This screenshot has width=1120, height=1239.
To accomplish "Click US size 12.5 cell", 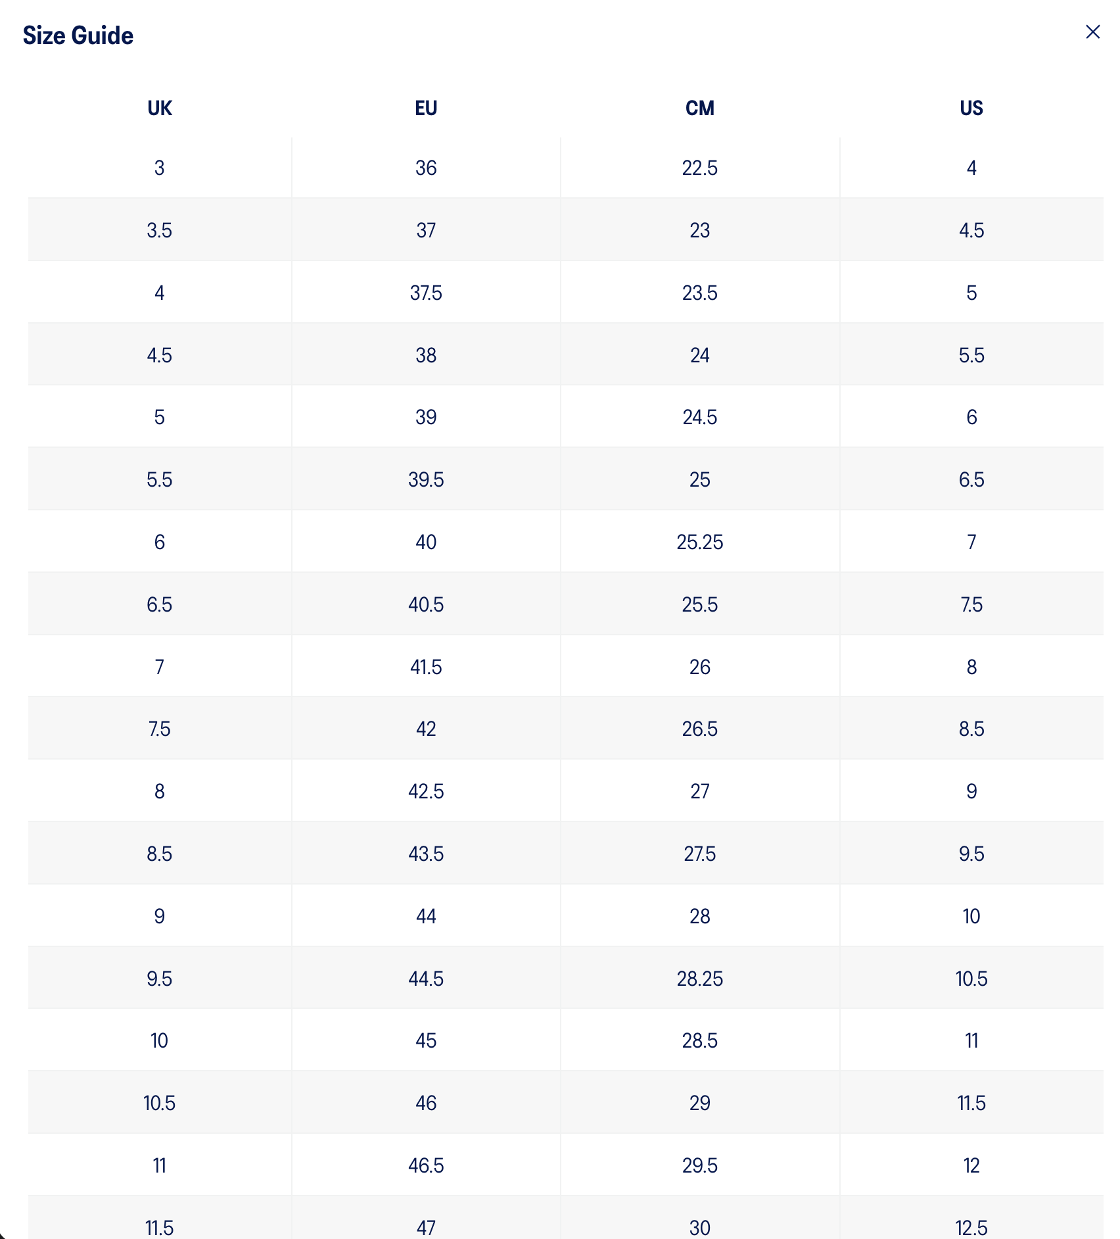I will click(x=971, y=1227).
